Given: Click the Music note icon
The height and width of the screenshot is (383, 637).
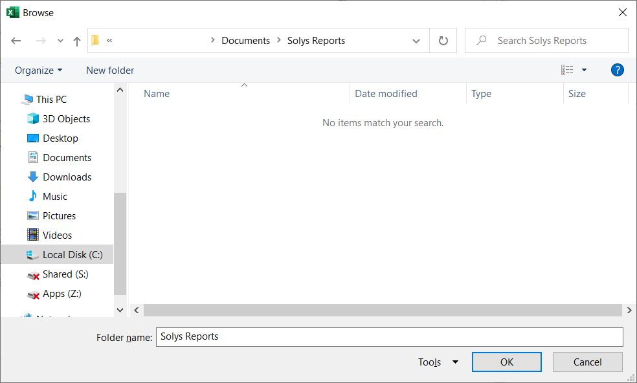Looking at the screenshot, I should point(33,196).
